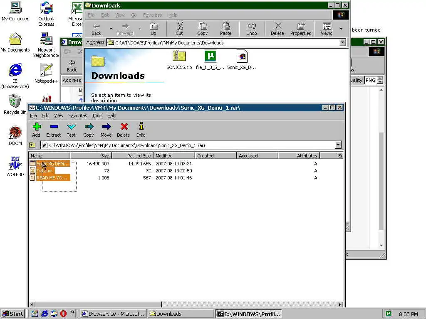Go up one folder level in 7-Zip
Screen dimensions: 426x319
[32, 145]
